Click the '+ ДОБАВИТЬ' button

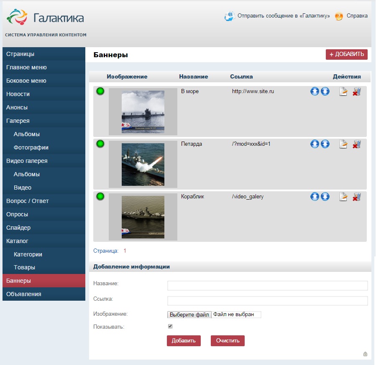click(346, 54)
